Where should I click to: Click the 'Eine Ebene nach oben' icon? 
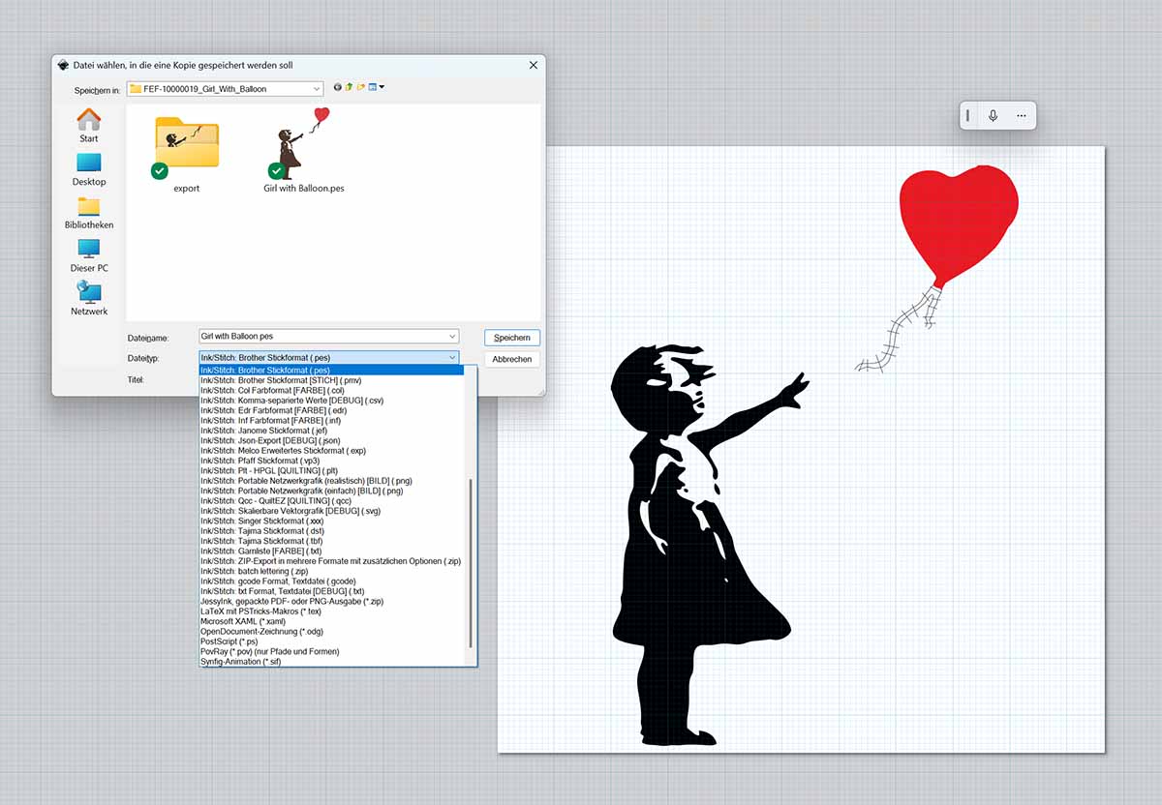(349, 86)
